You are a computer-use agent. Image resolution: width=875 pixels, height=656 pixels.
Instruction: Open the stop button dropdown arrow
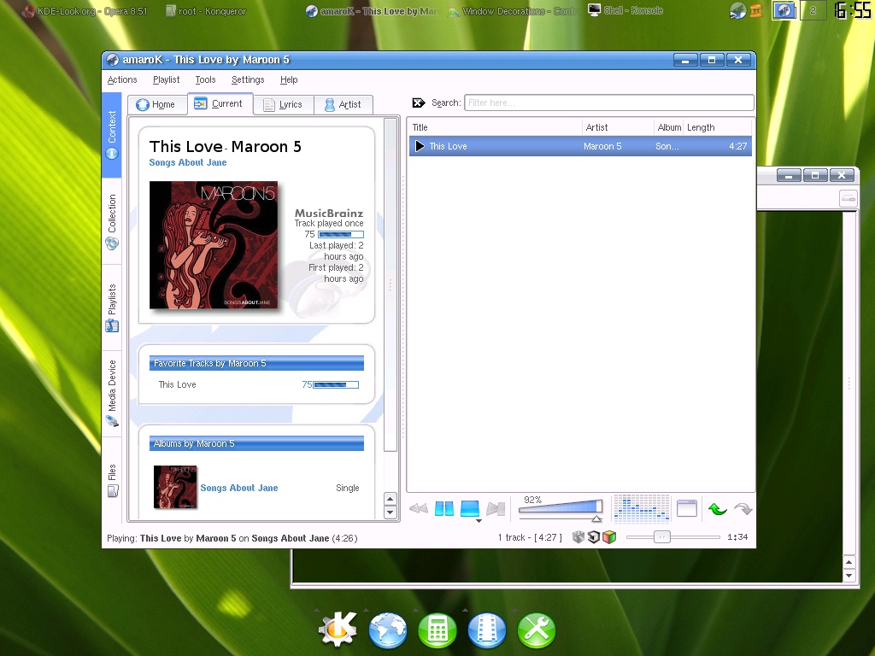pos(479,520)
